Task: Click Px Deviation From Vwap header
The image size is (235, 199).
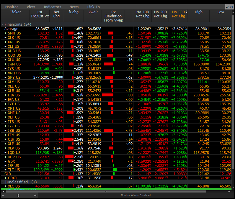Action: tap(113, 16)
